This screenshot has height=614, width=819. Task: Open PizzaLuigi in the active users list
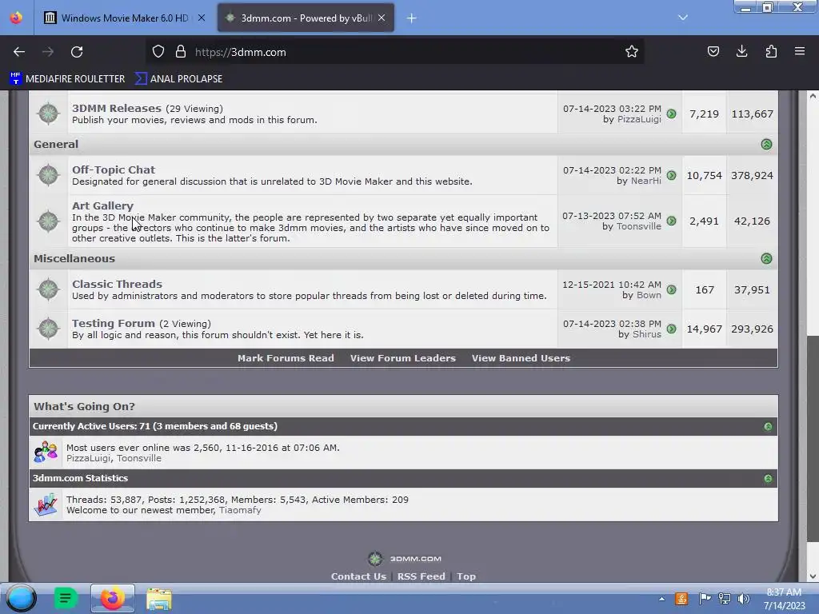point(88,458)
